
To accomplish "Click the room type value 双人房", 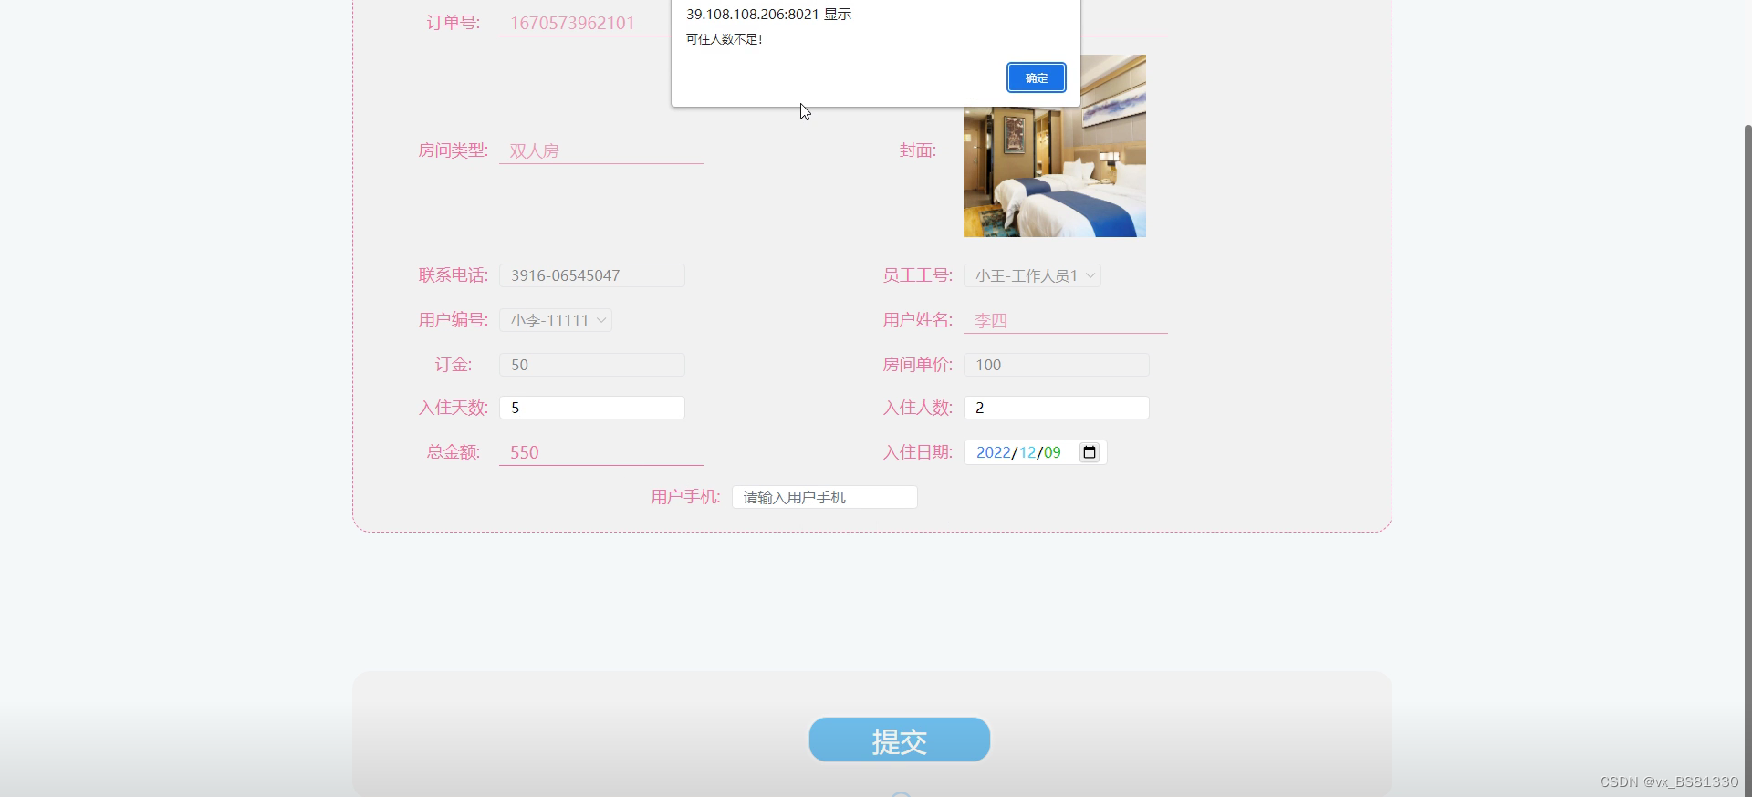I will pyautogui.click(x=534, y=151).
